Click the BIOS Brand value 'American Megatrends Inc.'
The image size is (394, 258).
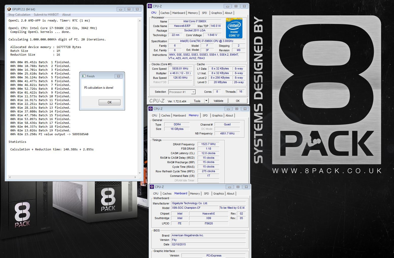tap(209, 235)
